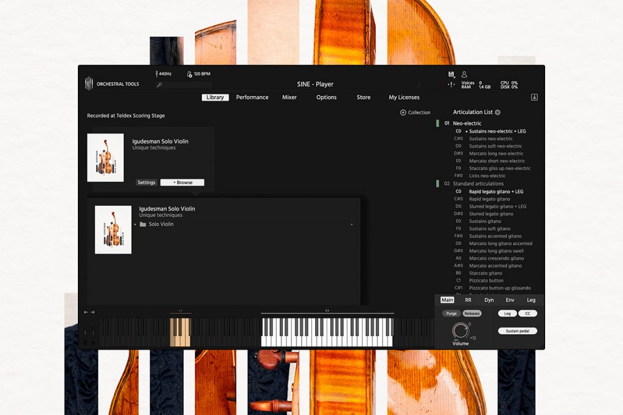Toggle the CC pill button
The height and width of the screenshot is (415, 623).
click(527, 314)
